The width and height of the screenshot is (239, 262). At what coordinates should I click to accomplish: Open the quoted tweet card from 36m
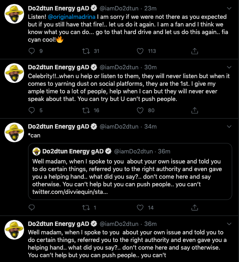130,171
